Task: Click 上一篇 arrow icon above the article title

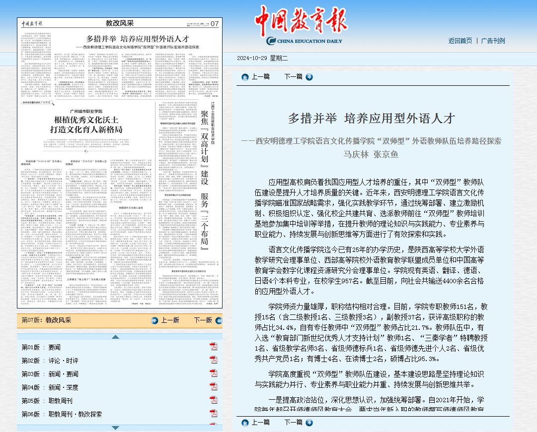Action: (244, 76)
